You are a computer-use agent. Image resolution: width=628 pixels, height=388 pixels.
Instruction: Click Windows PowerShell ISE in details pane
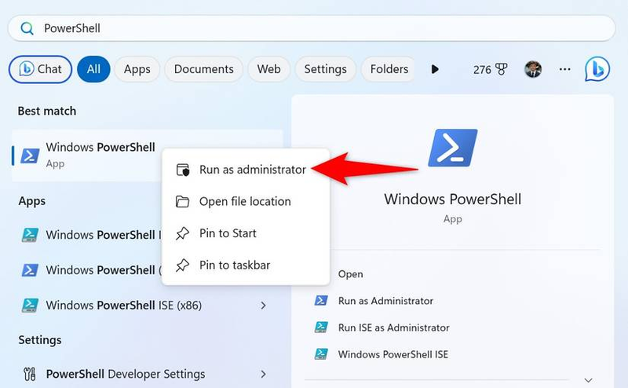[393, 354]
